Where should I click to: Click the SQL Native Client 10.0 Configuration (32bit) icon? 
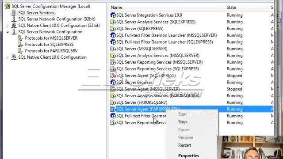pos(14,26)
